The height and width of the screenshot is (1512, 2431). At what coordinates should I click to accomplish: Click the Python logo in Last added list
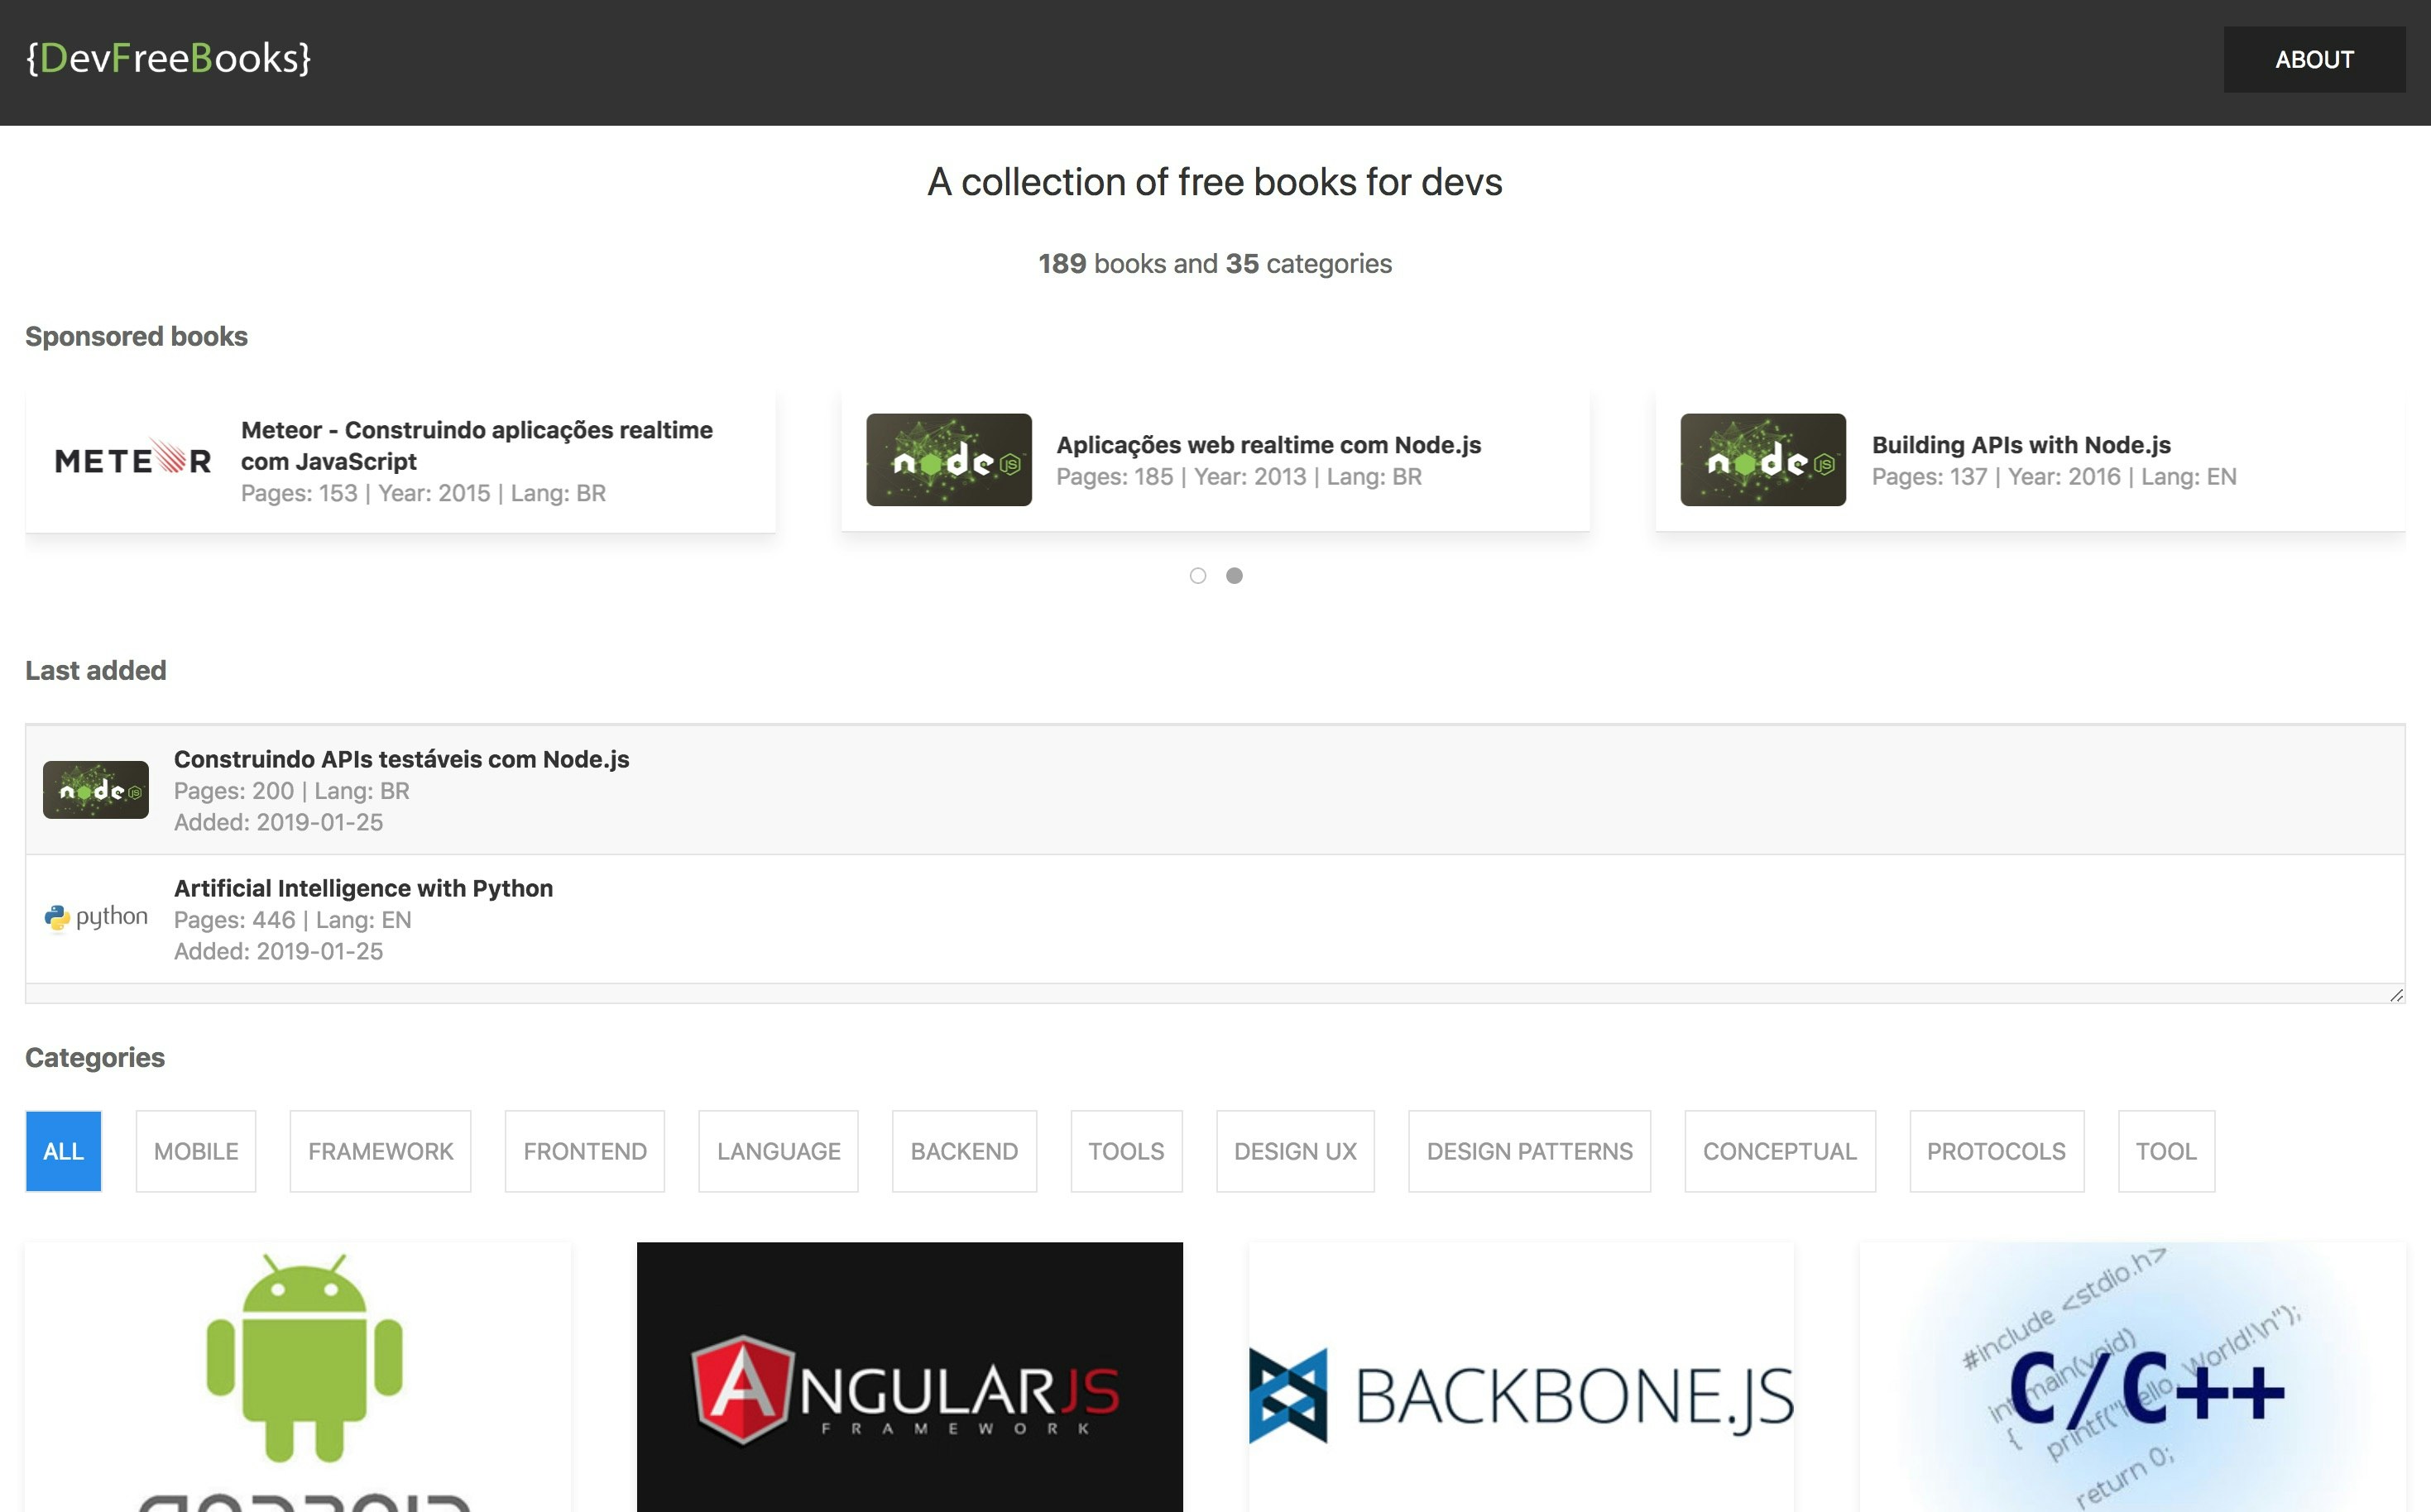pyautogui.click(x=96, y=917)
